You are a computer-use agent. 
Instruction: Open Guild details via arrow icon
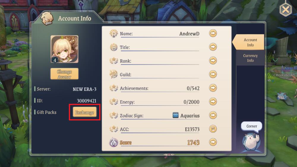213,74
